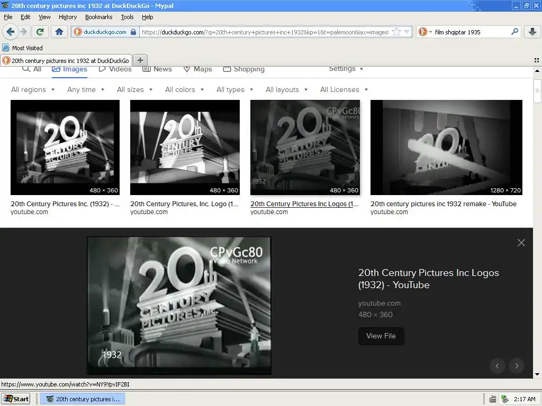Click the page vertical scrollbar thumb
Image resolution: width=542 pixels, height=406 pixels.
pyautogui.click(x=537, y=91)
